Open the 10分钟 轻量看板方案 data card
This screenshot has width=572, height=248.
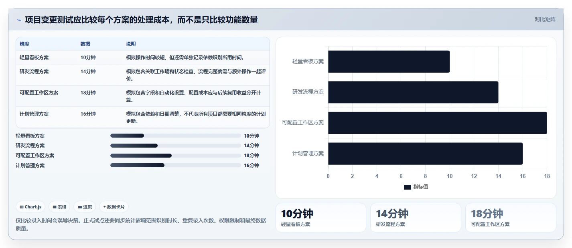[x=321, y=218]
